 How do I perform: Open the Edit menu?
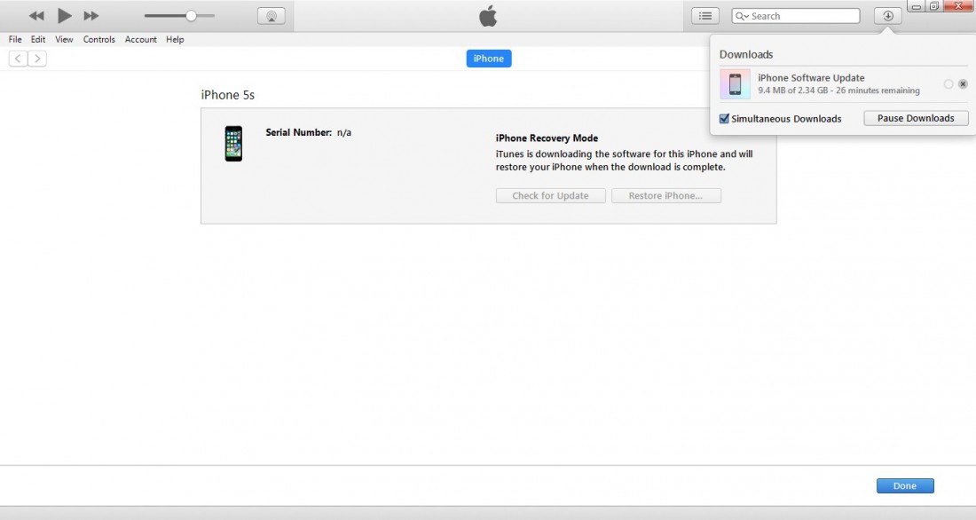click(38, 39)
